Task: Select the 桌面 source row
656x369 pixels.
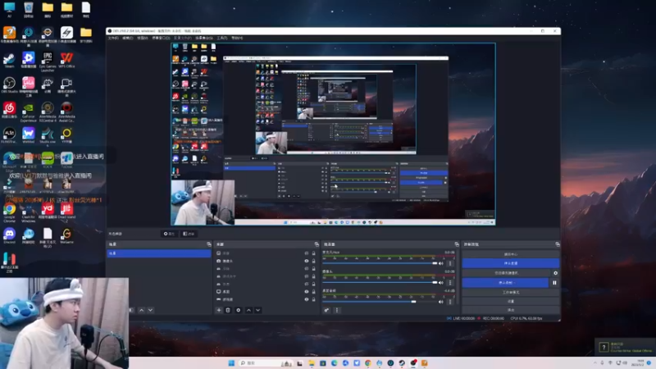Action: click(x=266, y=292)
